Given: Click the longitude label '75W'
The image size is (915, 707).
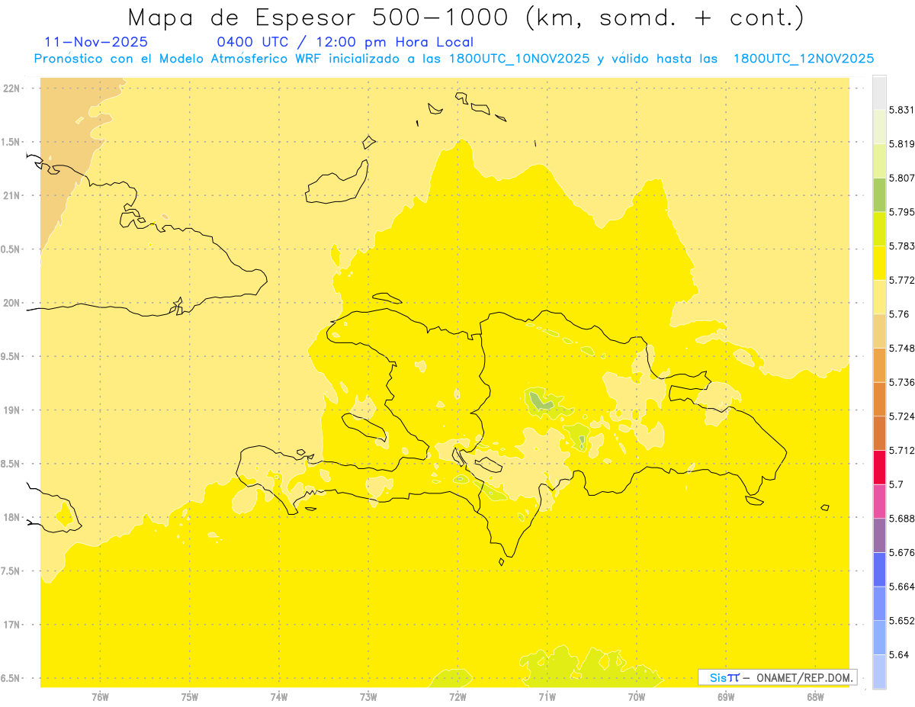Looking at the screenshot, I should [190, 697].
